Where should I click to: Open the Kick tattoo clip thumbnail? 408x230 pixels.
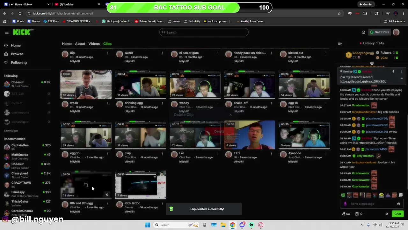pos(141,185)
